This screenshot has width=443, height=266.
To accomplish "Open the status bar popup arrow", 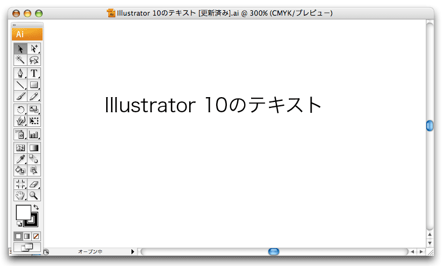I will pos(133,251).
